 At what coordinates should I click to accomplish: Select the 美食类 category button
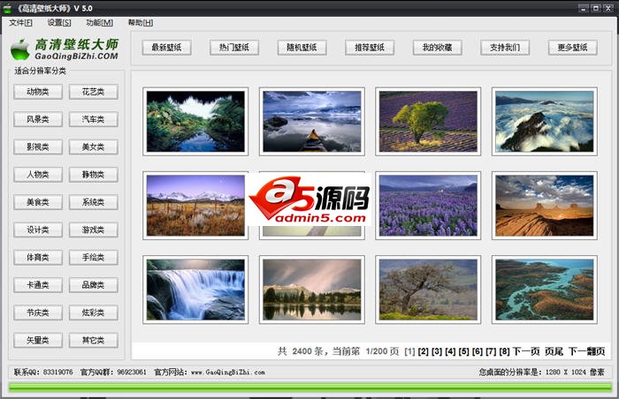(38, 202)
